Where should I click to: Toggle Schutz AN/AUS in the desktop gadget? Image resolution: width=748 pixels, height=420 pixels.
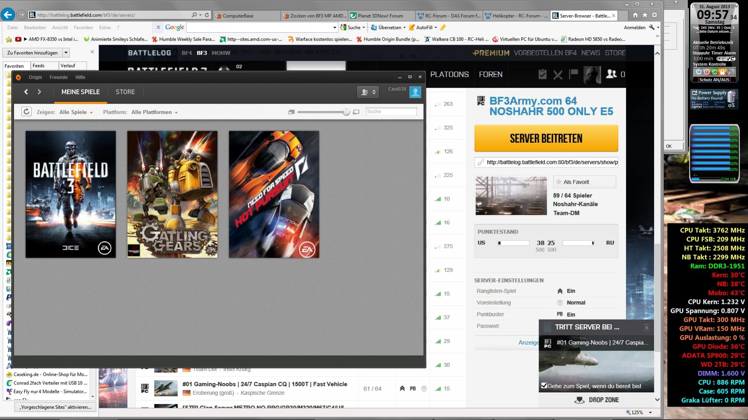pyautogui.click(x=714, y=80)
